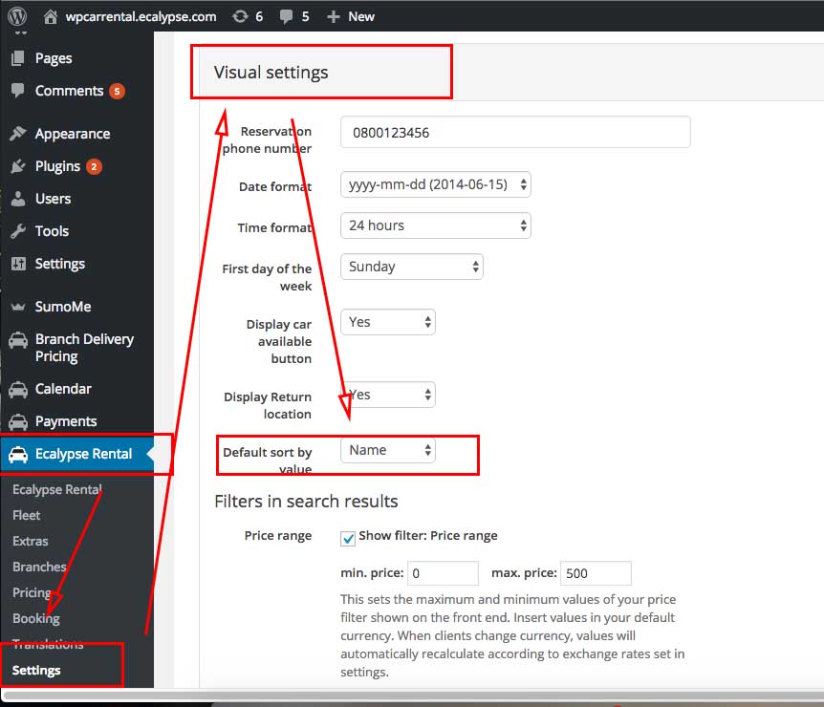The width and height of the screenshot is (824, 707).
Task: Select the highlighted Ecalypse Rental menu
Action: [76, 455]
